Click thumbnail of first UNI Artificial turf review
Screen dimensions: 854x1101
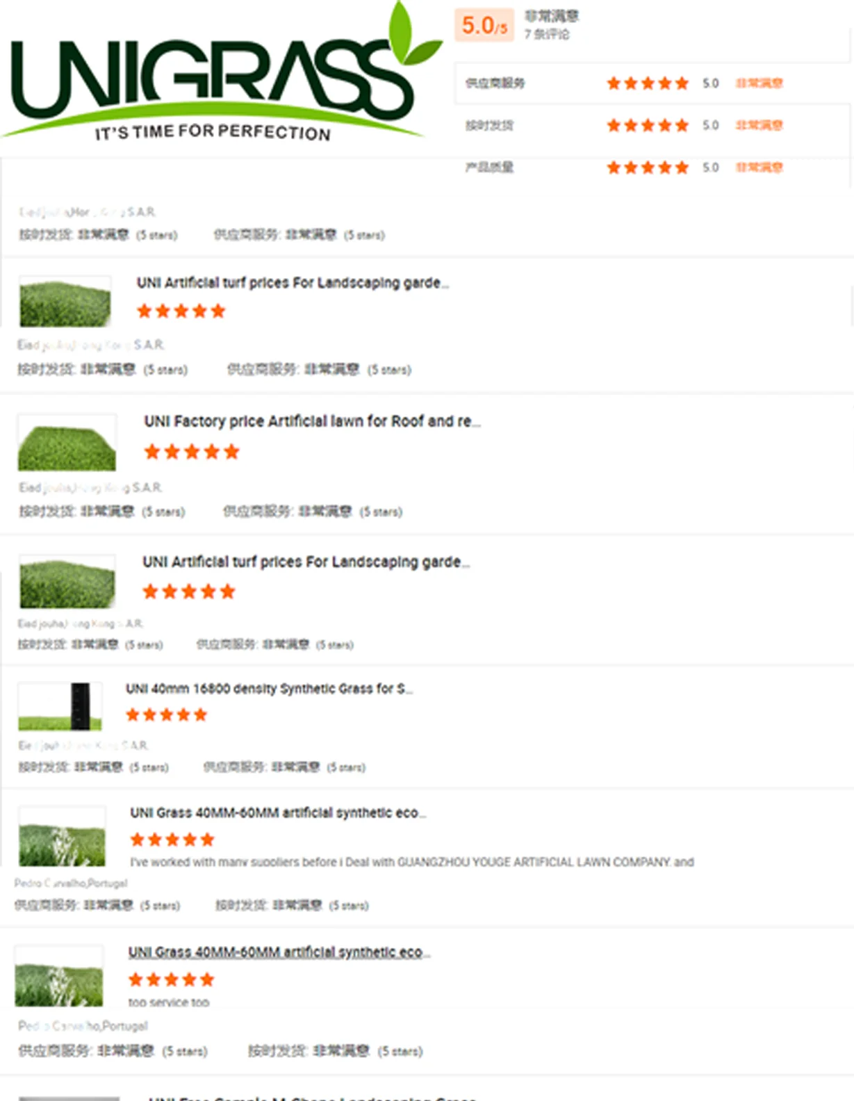65,302
